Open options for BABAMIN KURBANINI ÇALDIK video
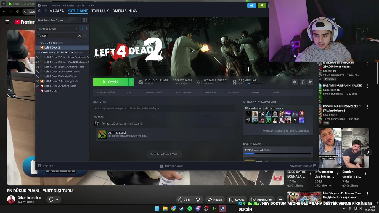 [367, 86]
